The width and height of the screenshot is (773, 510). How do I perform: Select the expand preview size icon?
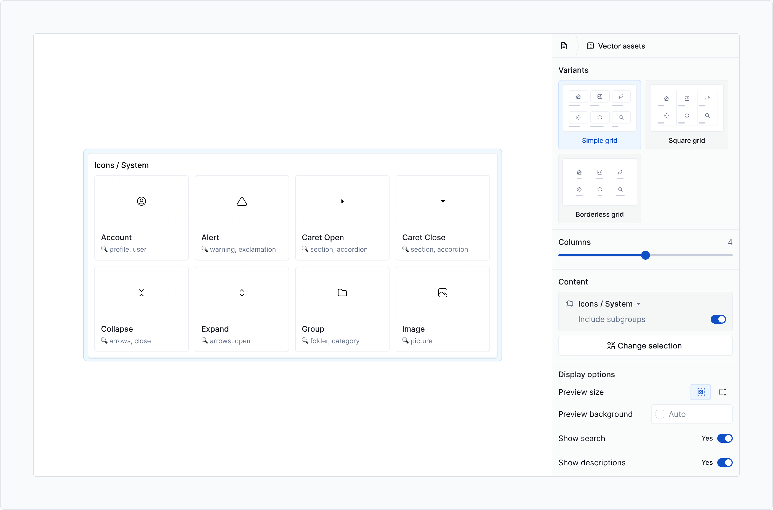[723, 392]
